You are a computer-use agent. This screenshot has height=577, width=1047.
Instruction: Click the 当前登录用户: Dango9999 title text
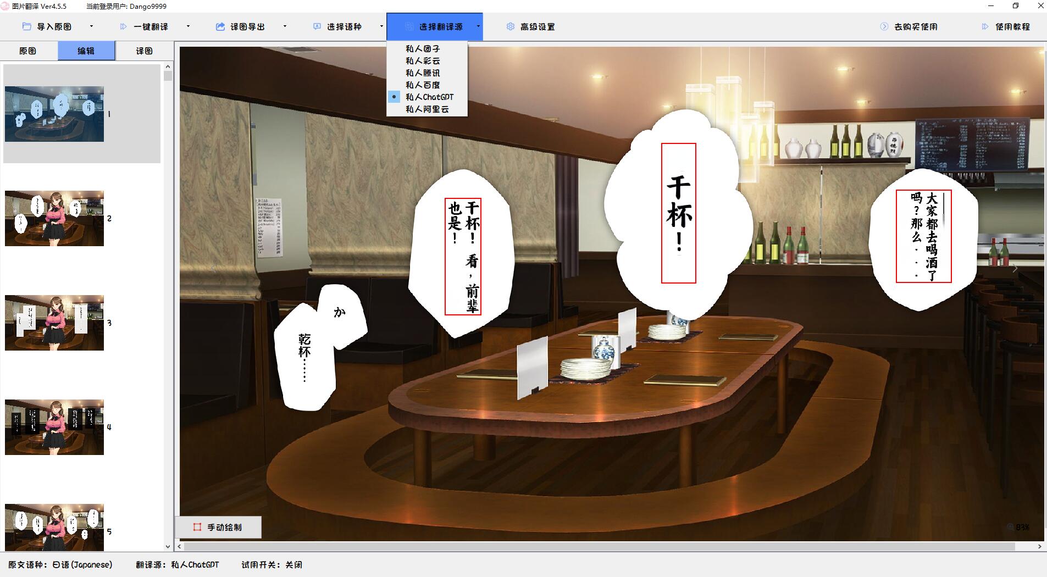[x=126, y=6]
